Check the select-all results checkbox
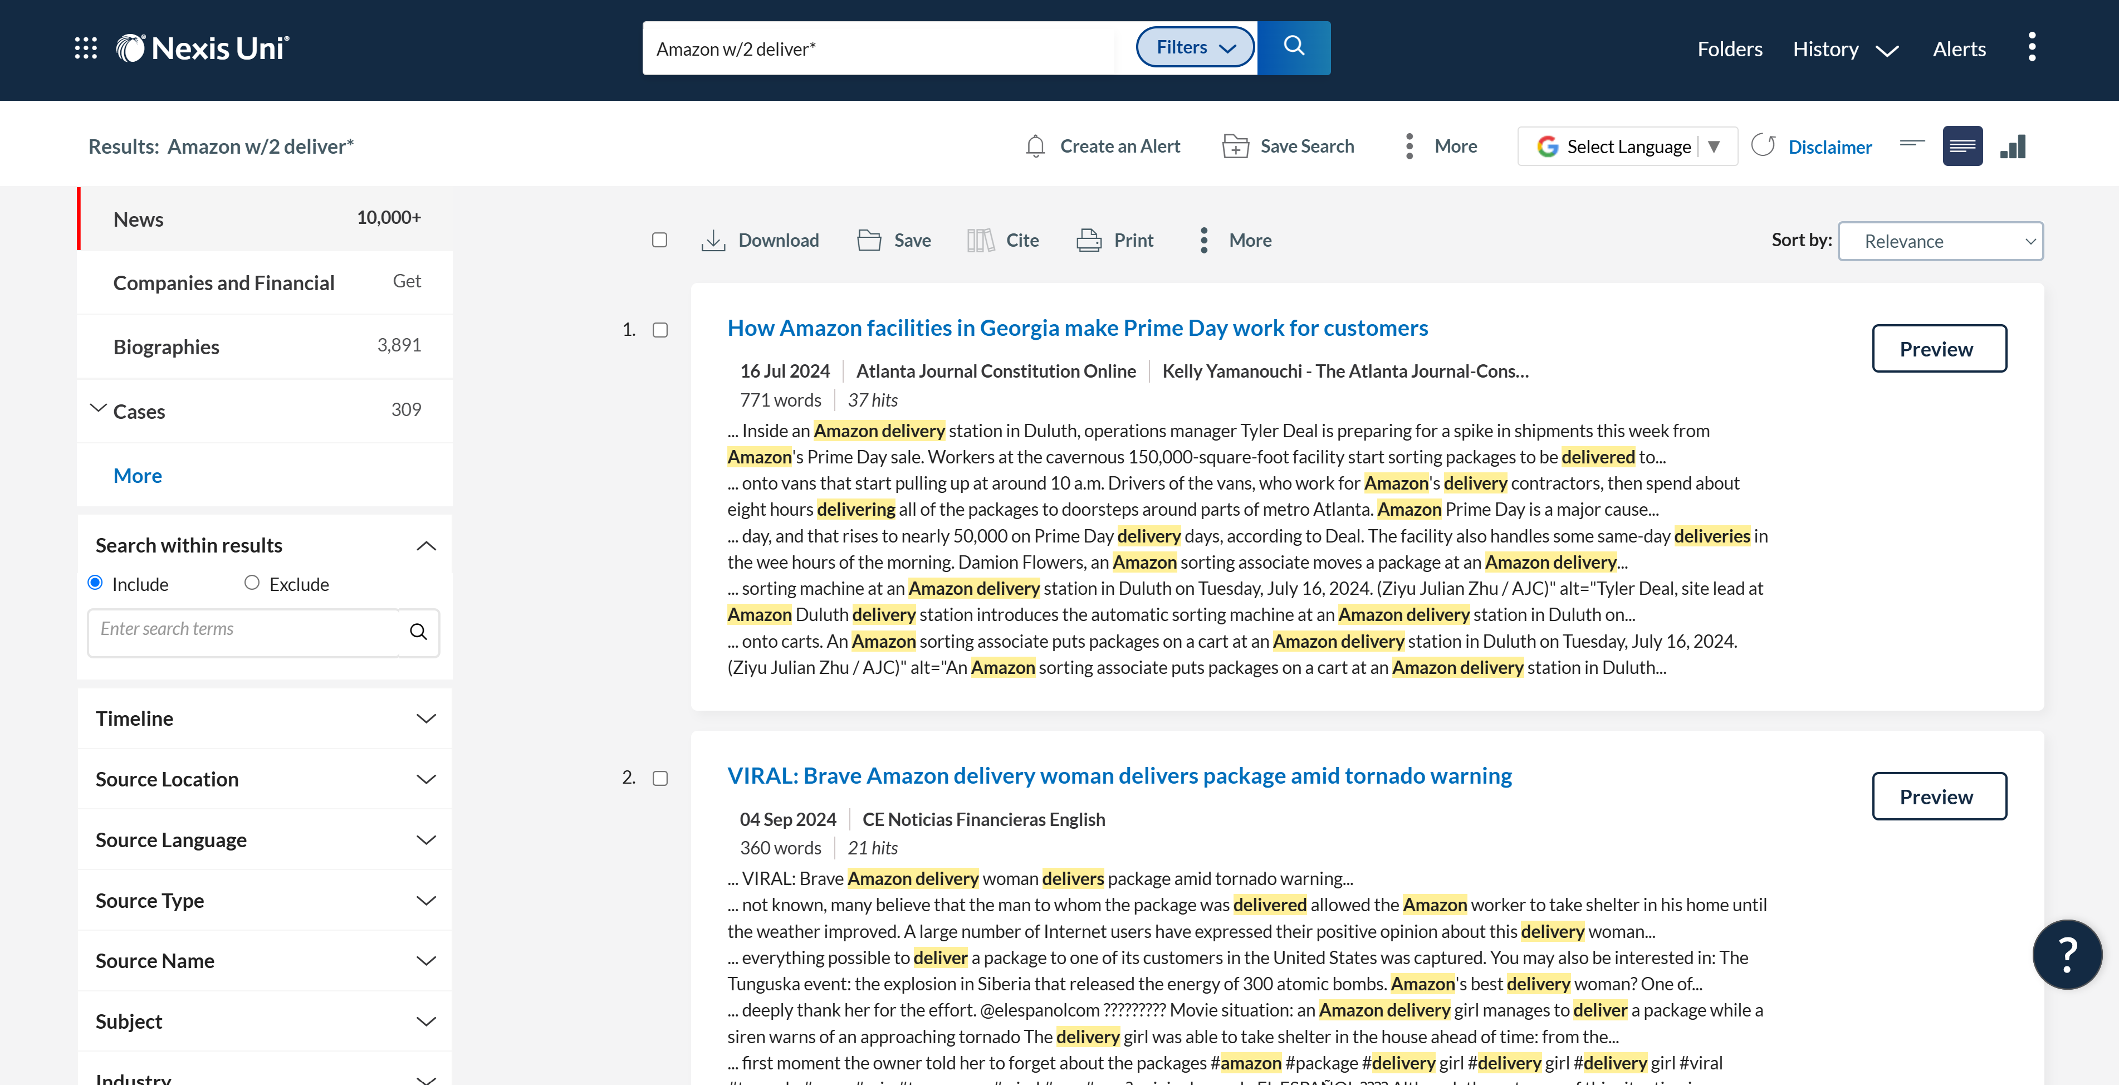Viewport: 2119px width, 1085px height. [x=659, y=240]
